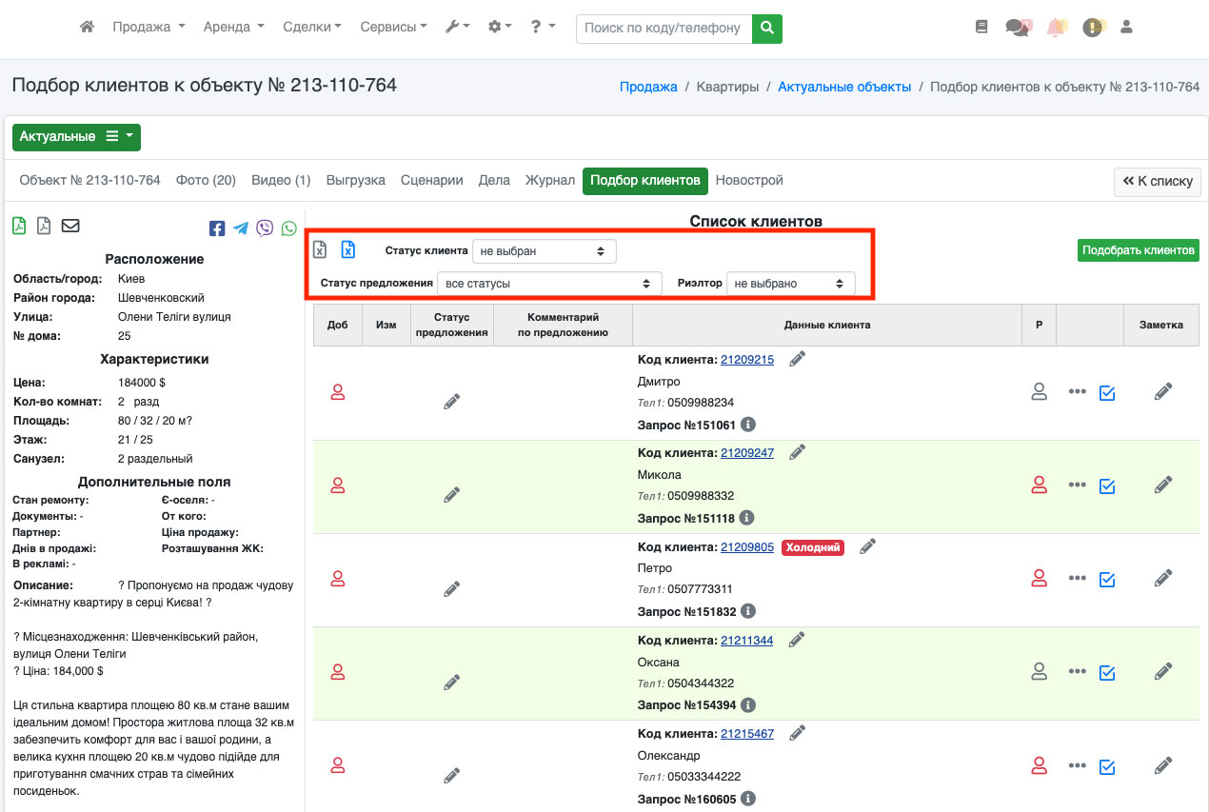Screen dimensions: 1209x812
Task: Click the green search magnifier button
Action: [766, 28]
